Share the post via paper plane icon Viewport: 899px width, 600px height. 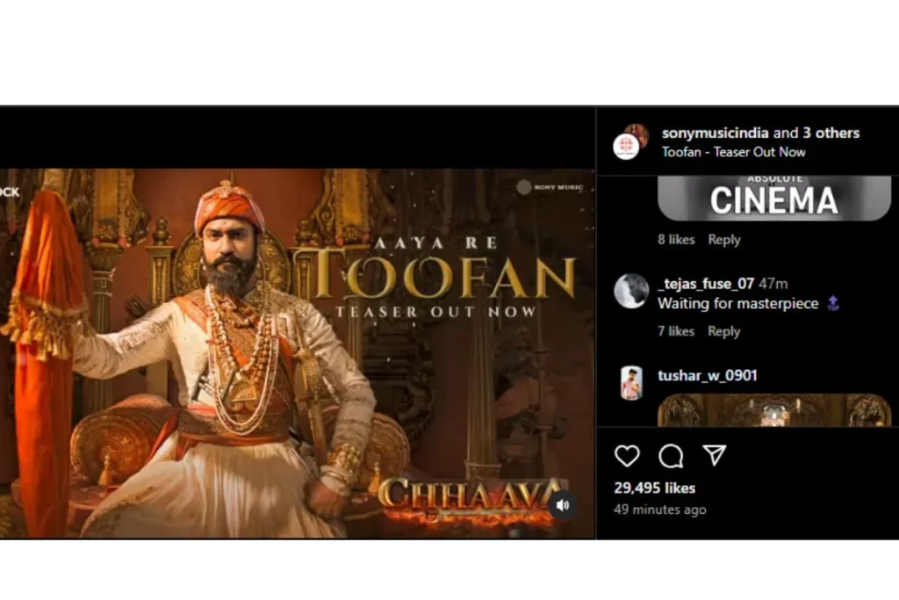click(715, 455)
